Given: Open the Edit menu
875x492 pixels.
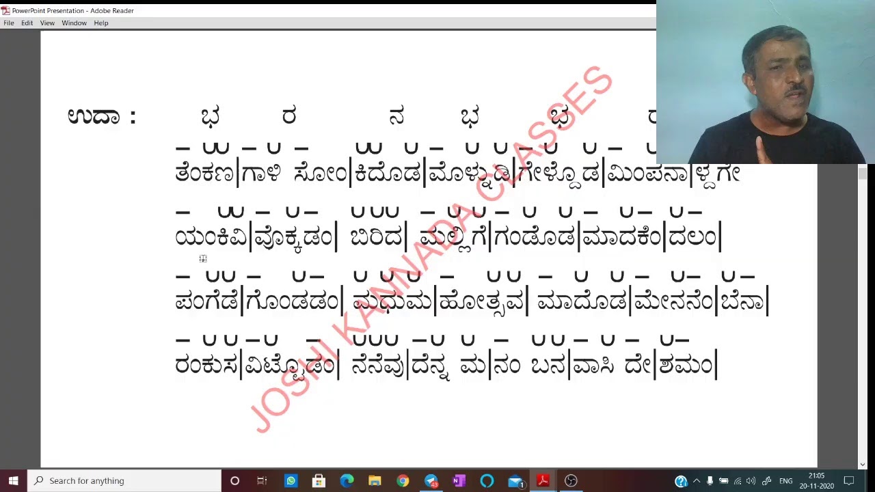Looking at the screenshot, I should coord(27,23).
